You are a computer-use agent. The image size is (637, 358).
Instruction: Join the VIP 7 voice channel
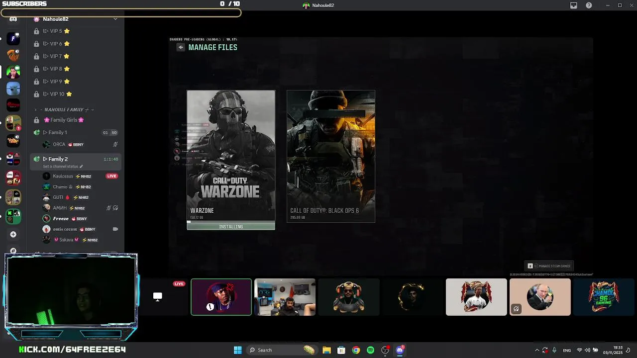click(76, 56)
